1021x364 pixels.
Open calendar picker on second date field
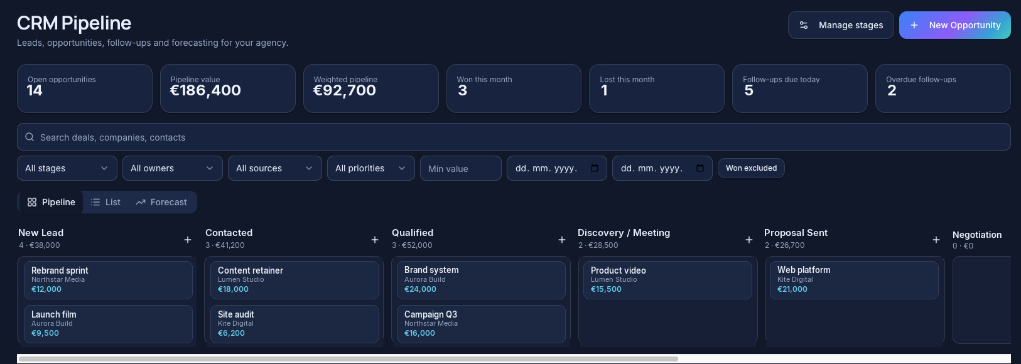(700, 168)
